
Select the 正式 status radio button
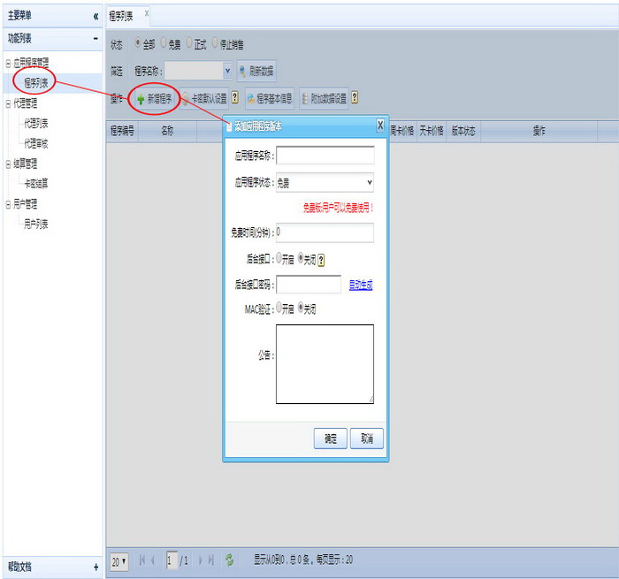point(189,42)
